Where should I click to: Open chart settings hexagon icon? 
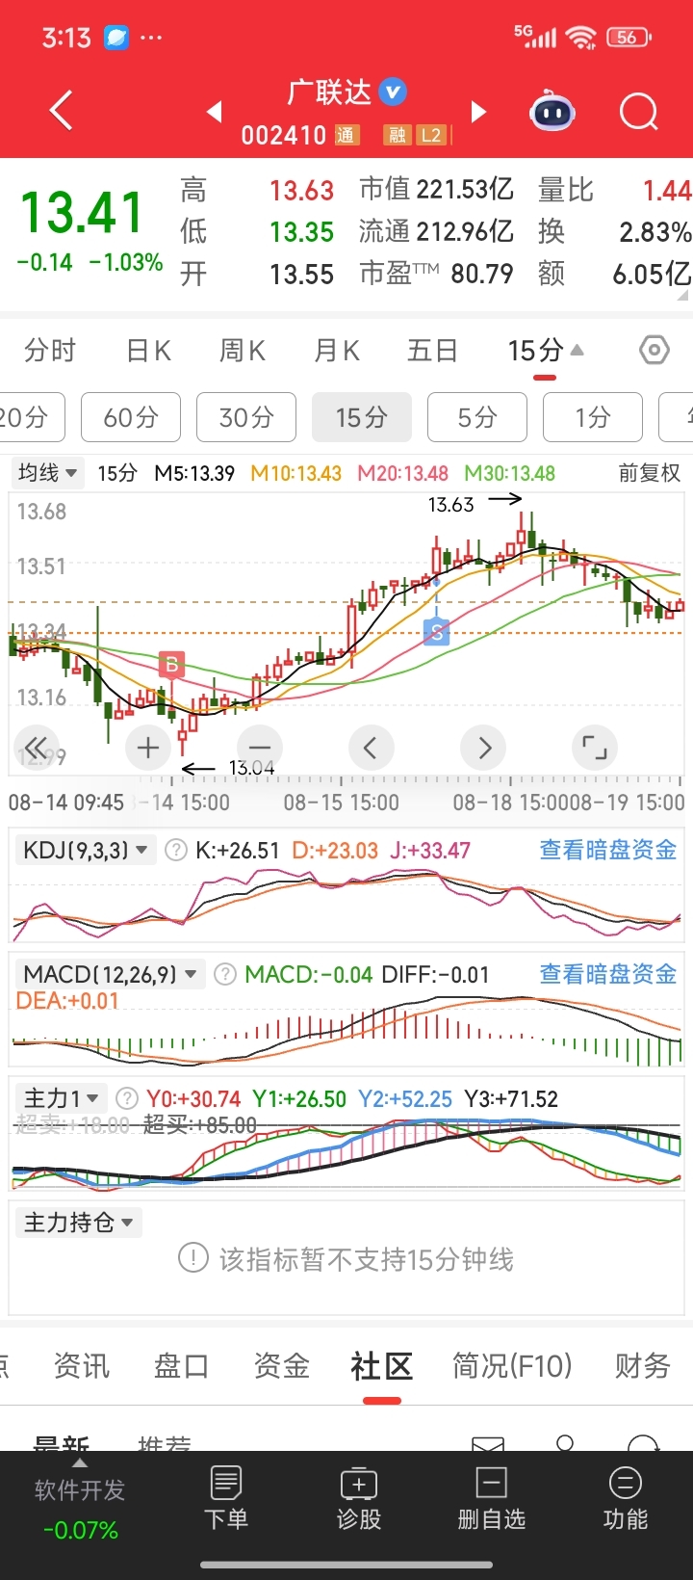tap(654, 350)
